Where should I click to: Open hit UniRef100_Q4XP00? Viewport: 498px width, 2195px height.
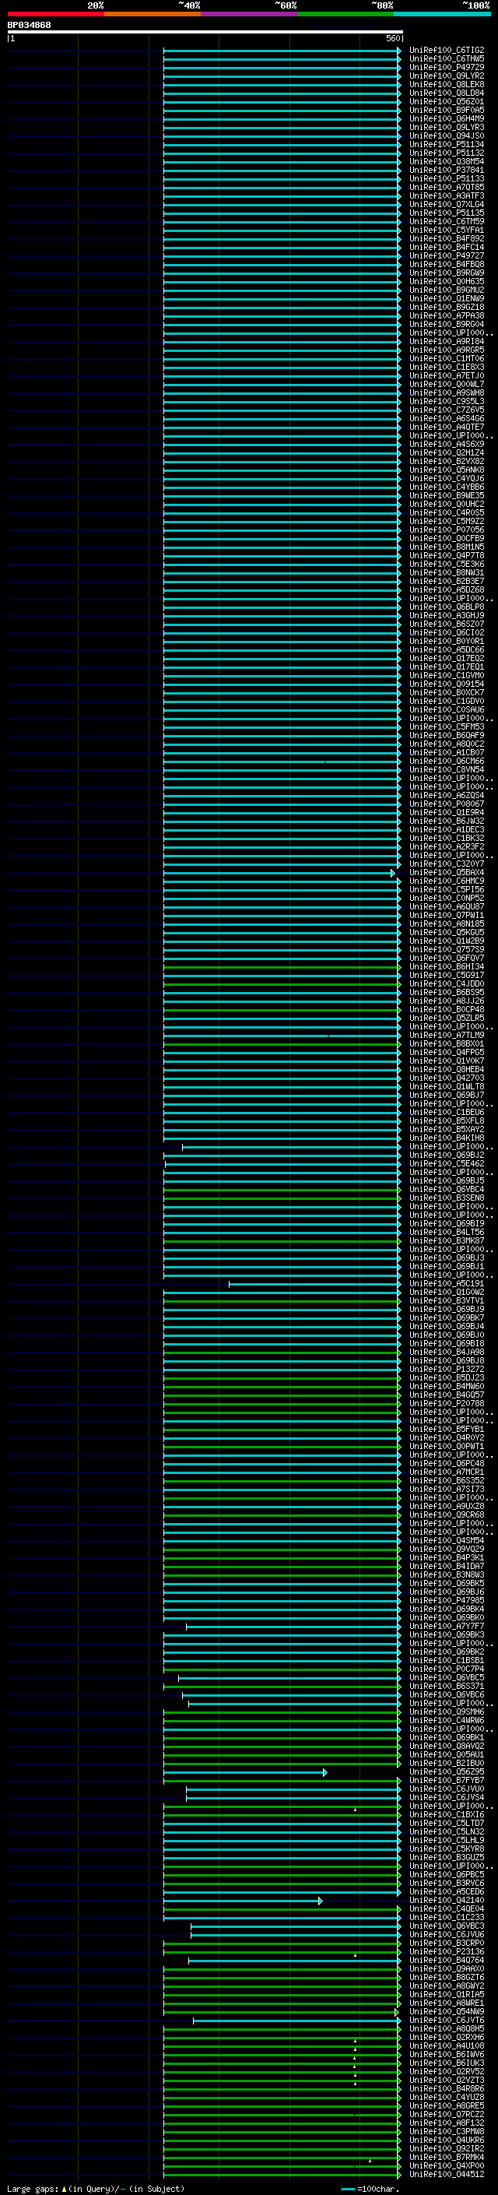[447, 2166]
